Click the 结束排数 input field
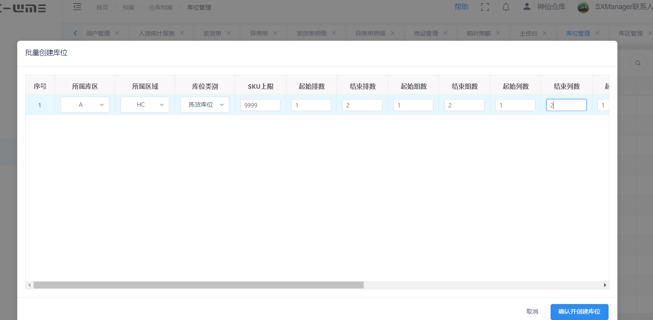Viewport: 653px width, 320px height. [363, 105]
